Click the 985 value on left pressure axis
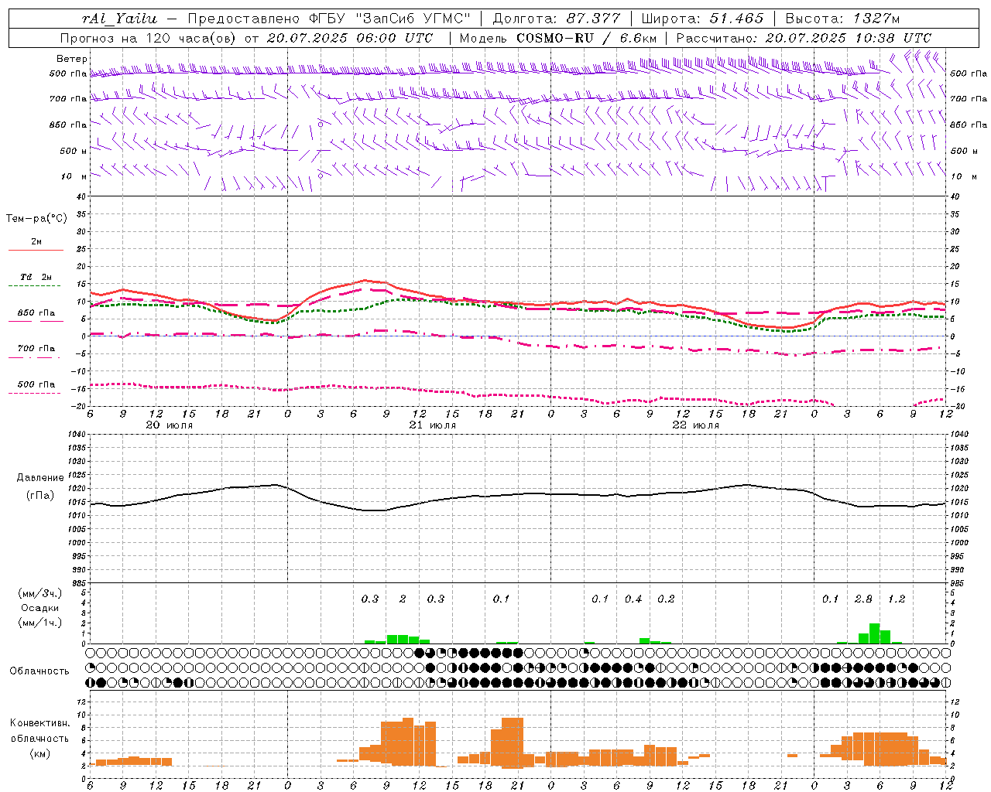This screenshot has width=991, height=792. [x=77, y=583]
